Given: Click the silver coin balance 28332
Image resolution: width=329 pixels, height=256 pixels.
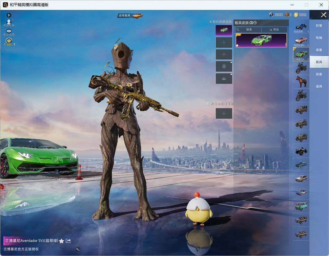Looking at the screenshot, I should [276, 15].
